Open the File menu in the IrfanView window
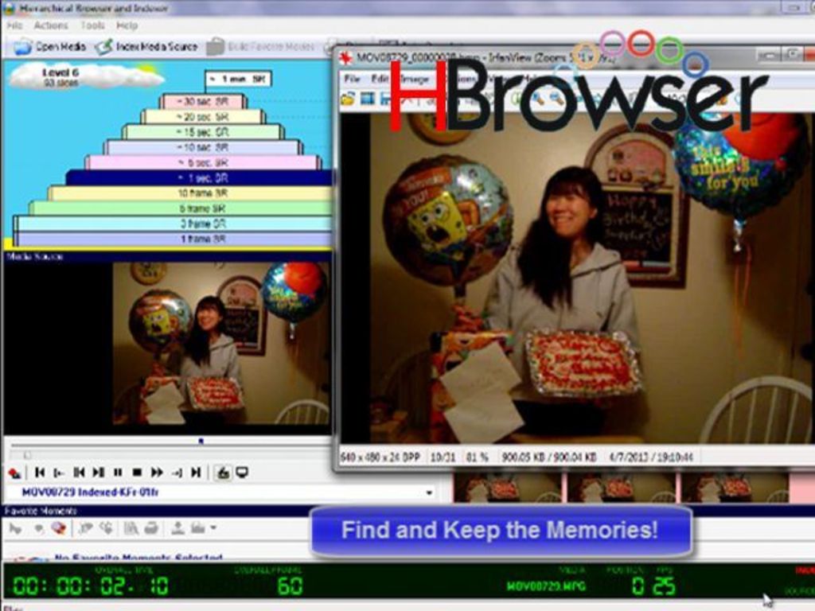This screenshot has width=815, height=611. click(352, 79)
